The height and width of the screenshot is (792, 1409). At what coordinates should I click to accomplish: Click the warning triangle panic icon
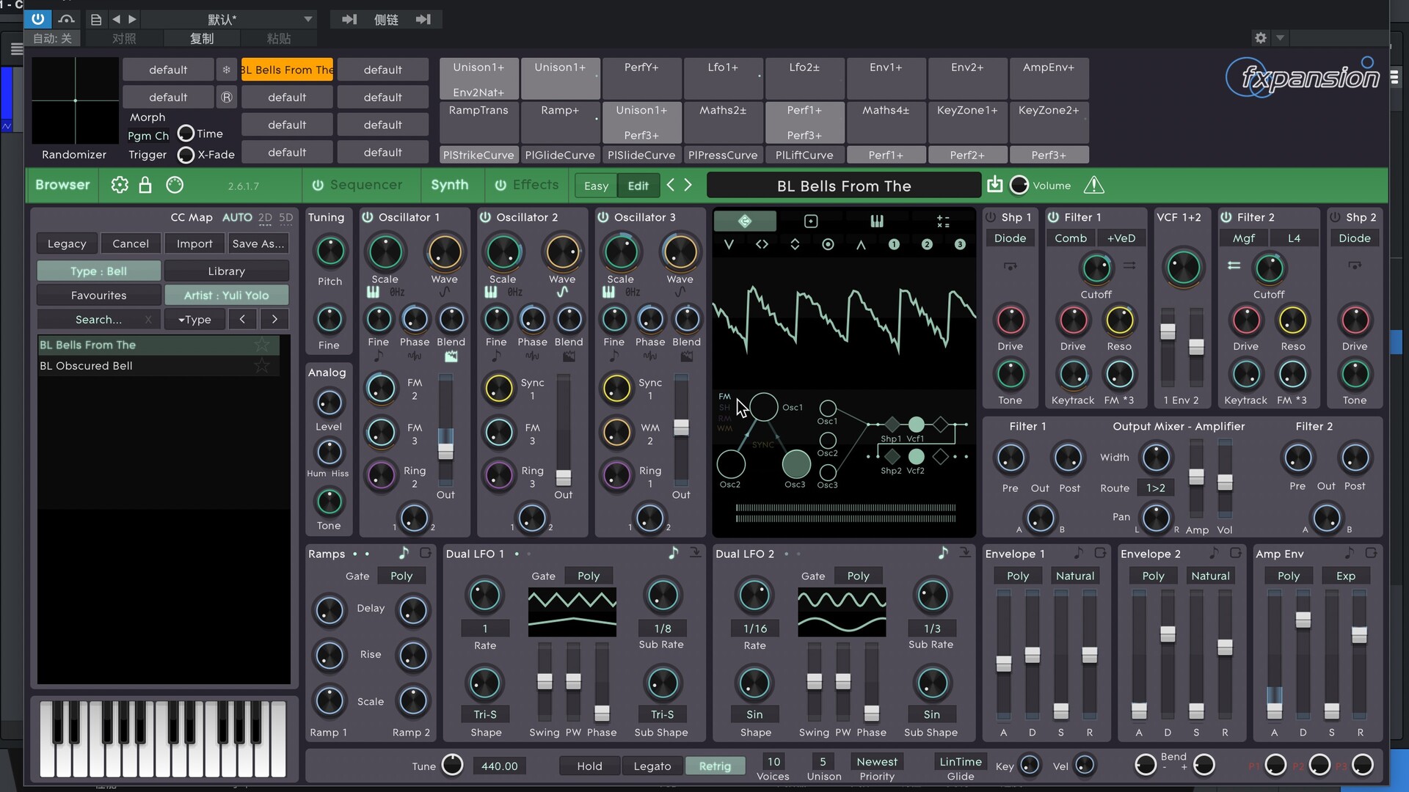pyautogui.click(x=1093, y=185)
